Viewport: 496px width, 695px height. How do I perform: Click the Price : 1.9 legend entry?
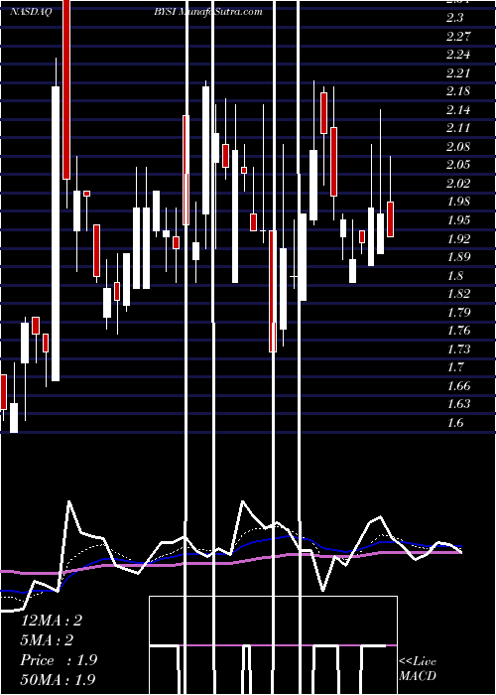pyautogui.click(x=59, y=660)
